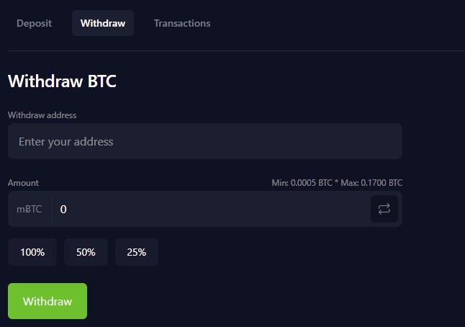
Task: Click the 'Enter your address' placeholder text
Action: pyautogui.click(x=66, y=142)
